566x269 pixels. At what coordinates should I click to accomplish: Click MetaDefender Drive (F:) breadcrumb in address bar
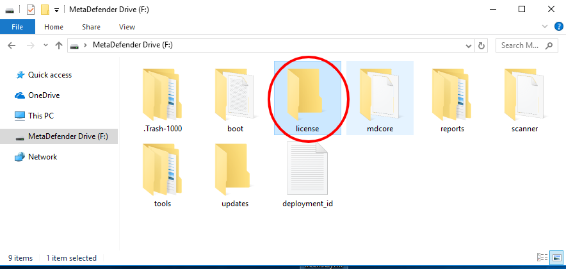coord(133,45)
